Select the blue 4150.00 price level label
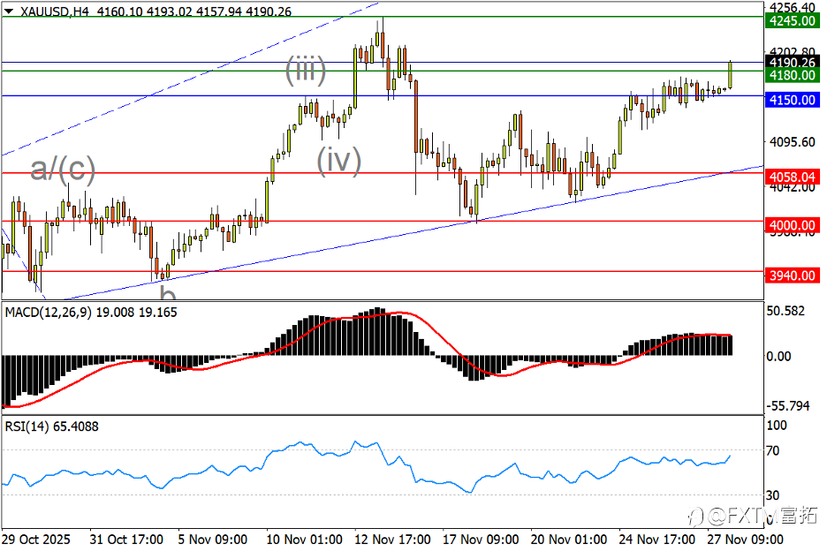 [793, 100]
